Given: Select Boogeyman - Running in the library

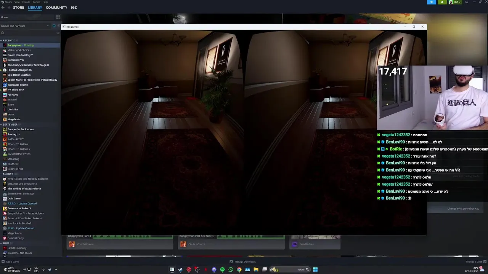Looking at the screenshot, I should [x=30, y=45].
